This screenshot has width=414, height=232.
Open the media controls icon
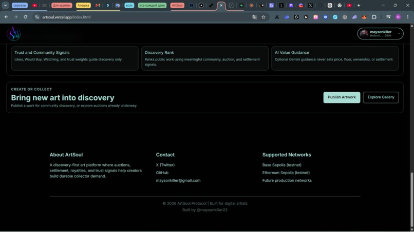388,17
